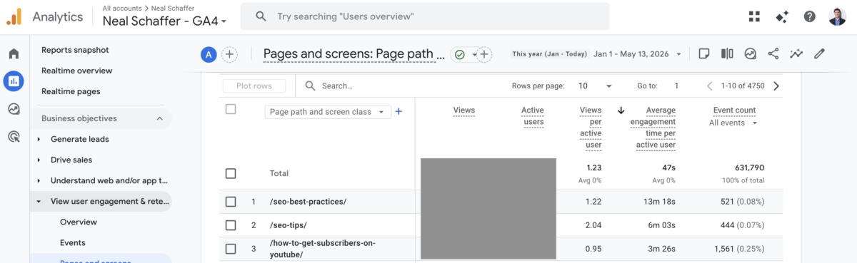
Task: Expand the Drive sales section
Action: (39, 160)
